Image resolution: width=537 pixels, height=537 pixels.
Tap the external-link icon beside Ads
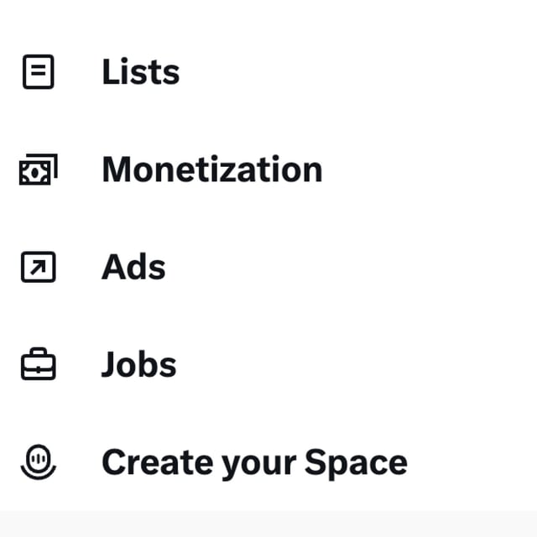coord(38,268)
